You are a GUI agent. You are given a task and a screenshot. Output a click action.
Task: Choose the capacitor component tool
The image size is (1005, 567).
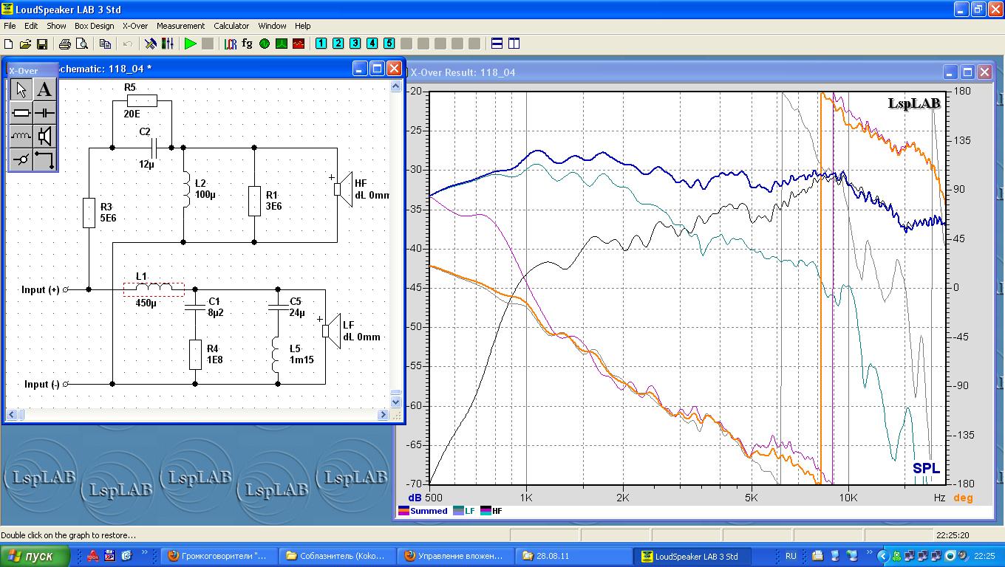pyautogui.click(x=45, y=113)
